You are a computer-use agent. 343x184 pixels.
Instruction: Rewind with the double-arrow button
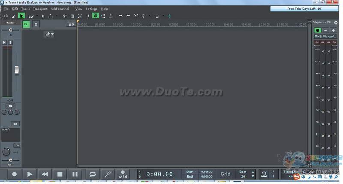coord(45,174)
